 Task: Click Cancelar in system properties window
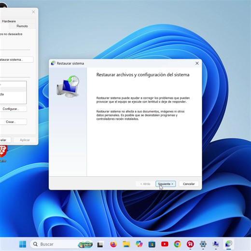click(x=5, y=140)
